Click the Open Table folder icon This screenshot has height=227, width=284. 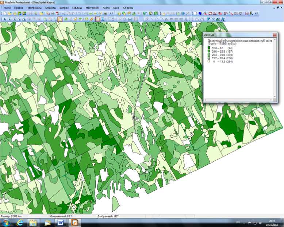[9, 14]
